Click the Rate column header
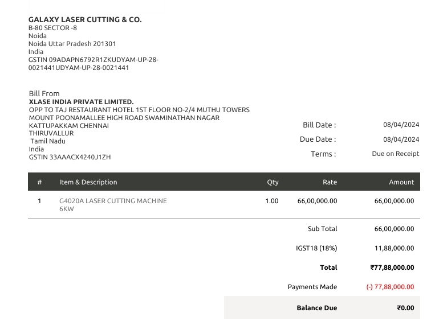The width and height of the screenshot is (439, 333). click(330, 182)
